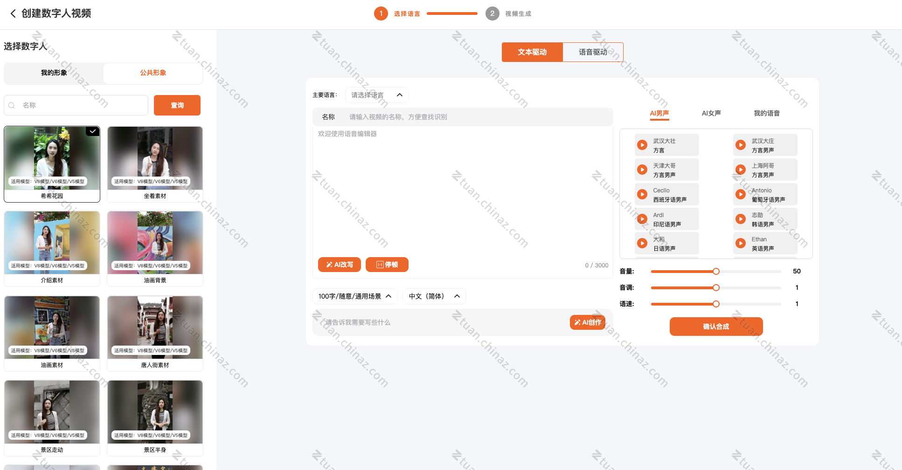This screenshot has width=902, height=470.
Task: Open the 我的语音 tab
Action: click(767, 113)
